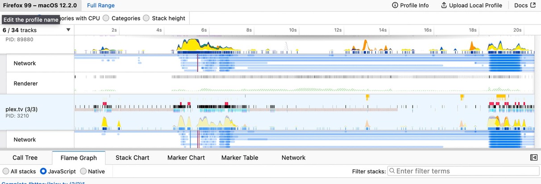The height and width of the screenshot is (184, 541).
Task: Click the upload icon beside Upload Local Profile
Action: [444, 5]
